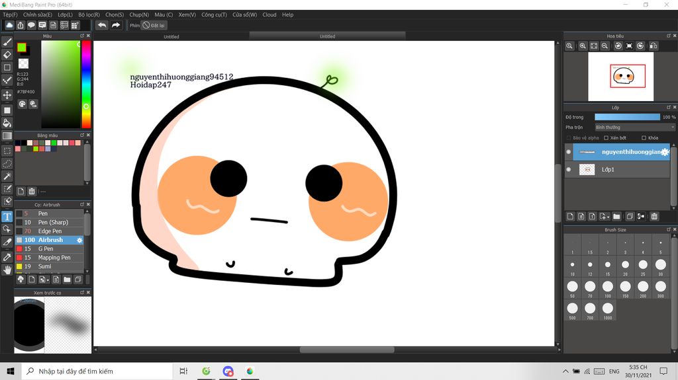Pick brush size 1000 preset
The height and width of the screenshot is (380, 678).
pos(608,310)
